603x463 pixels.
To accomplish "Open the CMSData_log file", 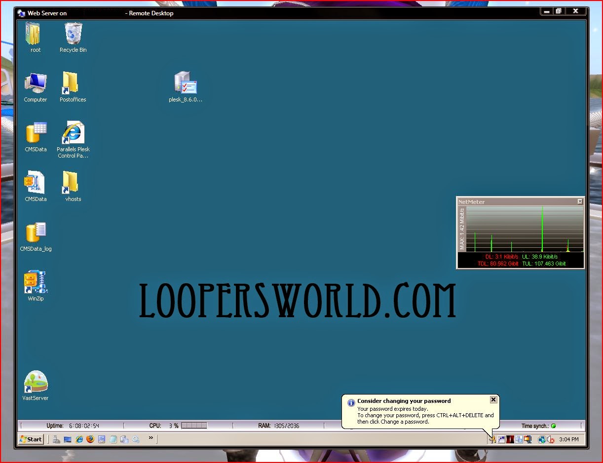I will coord(35,233).
